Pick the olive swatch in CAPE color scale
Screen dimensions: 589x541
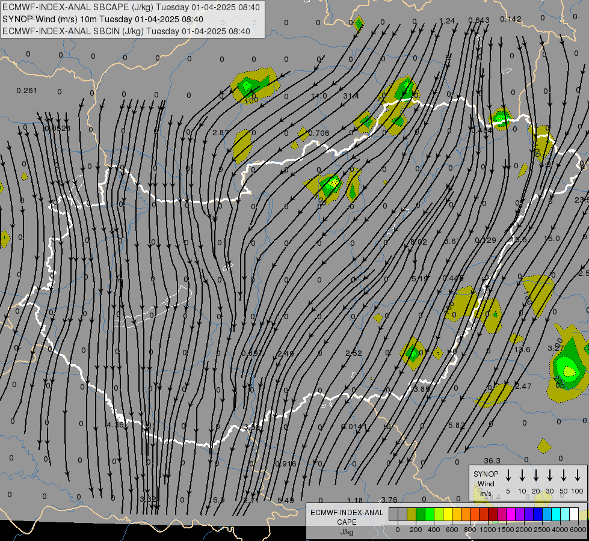(x=412, y=514)
